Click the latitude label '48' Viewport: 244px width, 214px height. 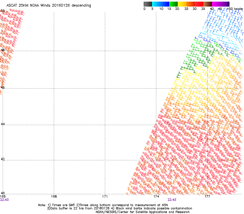[x=3, y=50]
